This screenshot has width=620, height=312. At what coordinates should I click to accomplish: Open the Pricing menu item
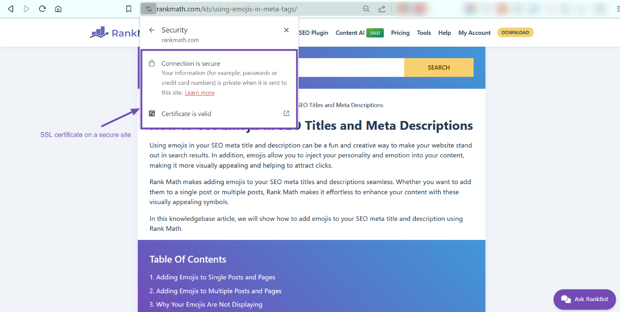pos(400,33)
